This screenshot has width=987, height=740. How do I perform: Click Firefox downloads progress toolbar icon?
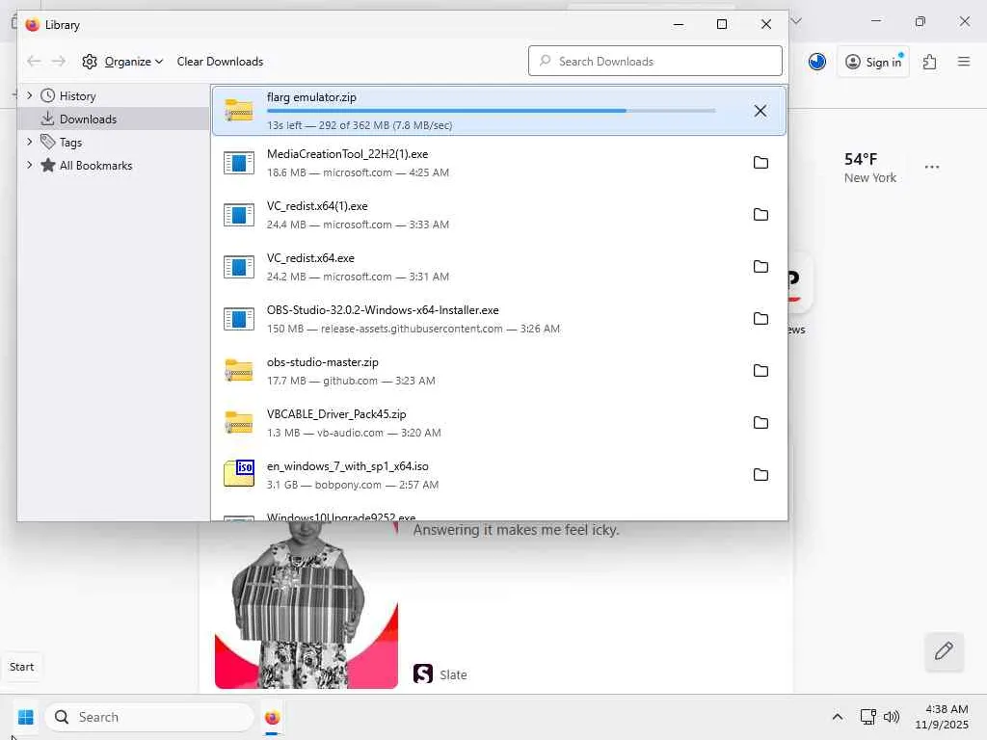817,62
